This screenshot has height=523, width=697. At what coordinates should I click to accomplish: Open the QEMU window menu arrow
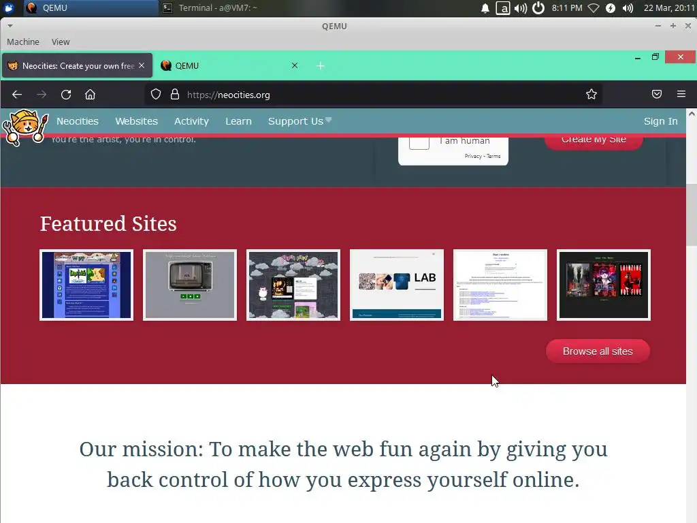(x=10, y=26)
